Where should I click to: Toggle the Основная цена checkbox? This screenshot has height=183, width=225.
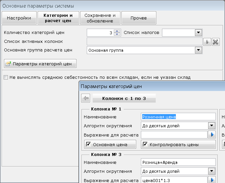88,144
